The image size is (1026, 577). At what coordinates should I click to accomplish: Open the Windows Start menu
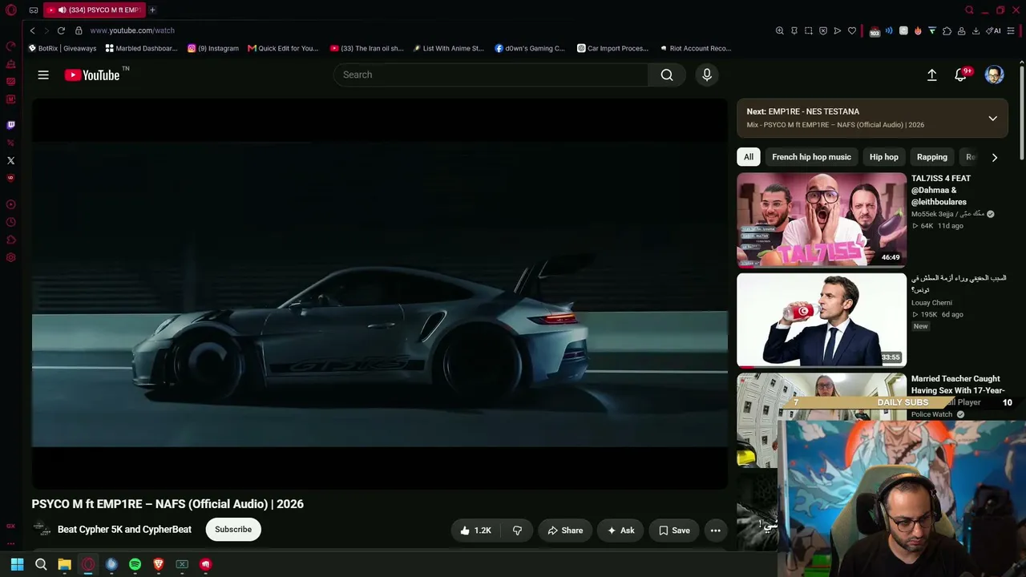click(x=17, y=564)
